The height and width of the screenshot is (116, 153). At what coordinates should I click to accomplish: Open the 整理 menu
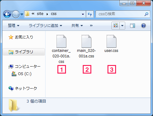13,25
